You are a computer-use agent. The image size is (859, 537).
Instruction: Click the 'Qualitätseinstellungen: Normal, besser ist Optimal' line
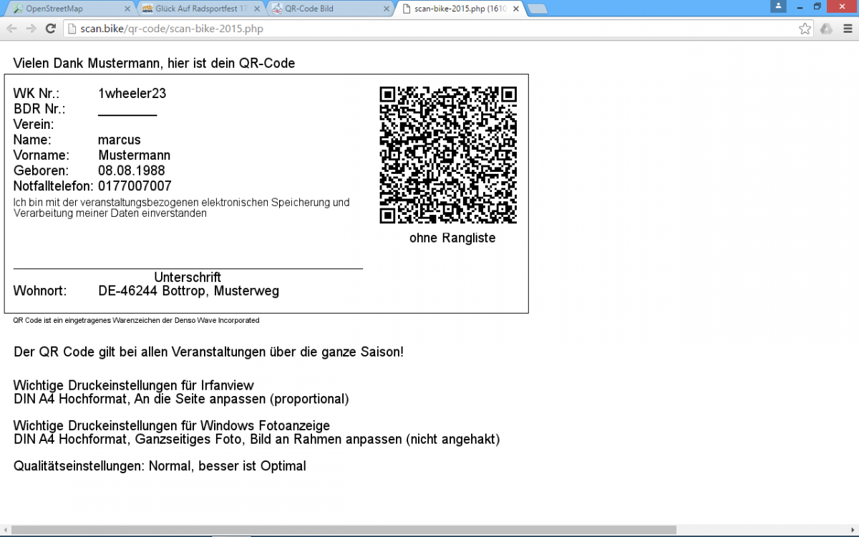coord(160,466)
